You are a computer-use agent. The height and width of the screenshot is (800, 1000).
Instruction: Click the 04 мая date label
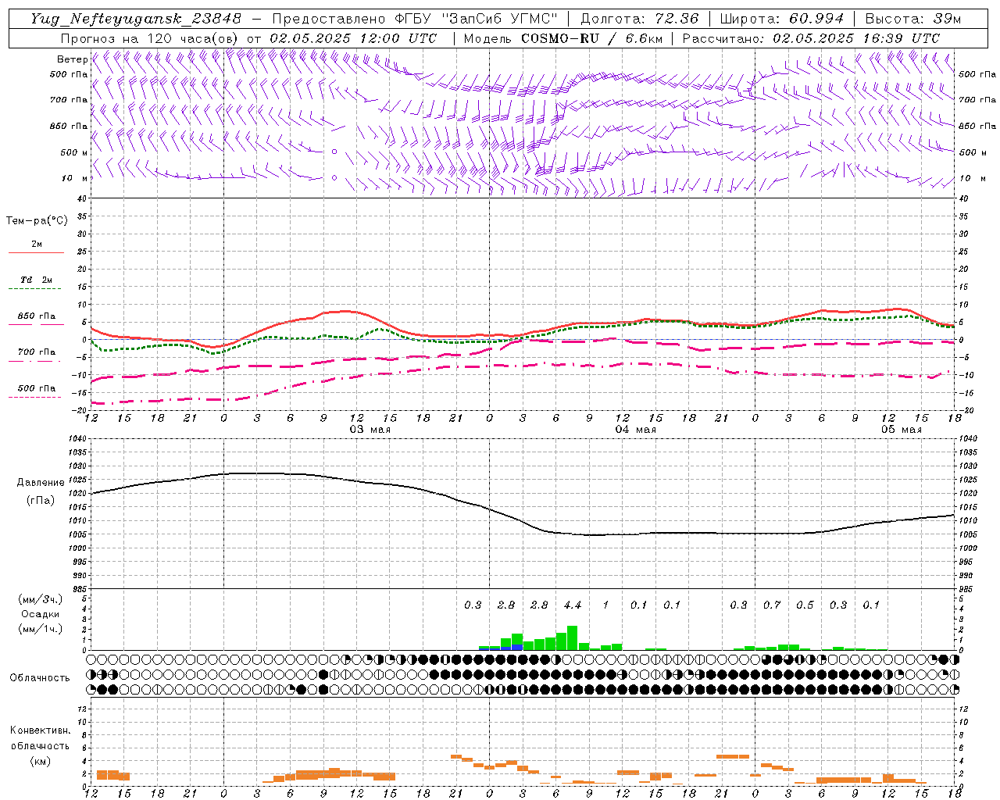coord(636,430)
